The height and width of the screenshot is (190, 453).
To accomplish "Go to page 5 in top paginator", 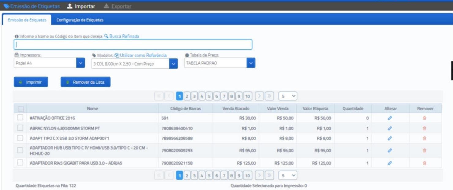I will pyautogui.click(x=209, y=96).
